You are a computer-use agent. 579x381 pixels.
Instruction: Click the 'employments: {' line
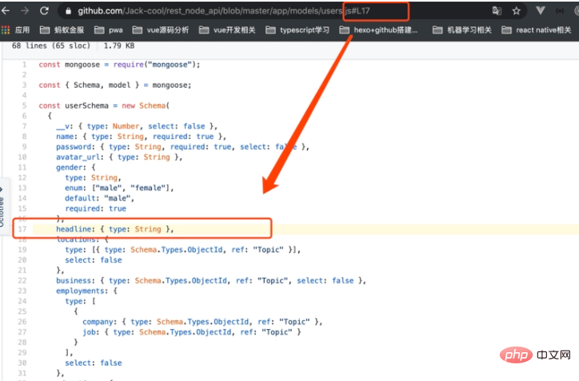click(87, 291)
